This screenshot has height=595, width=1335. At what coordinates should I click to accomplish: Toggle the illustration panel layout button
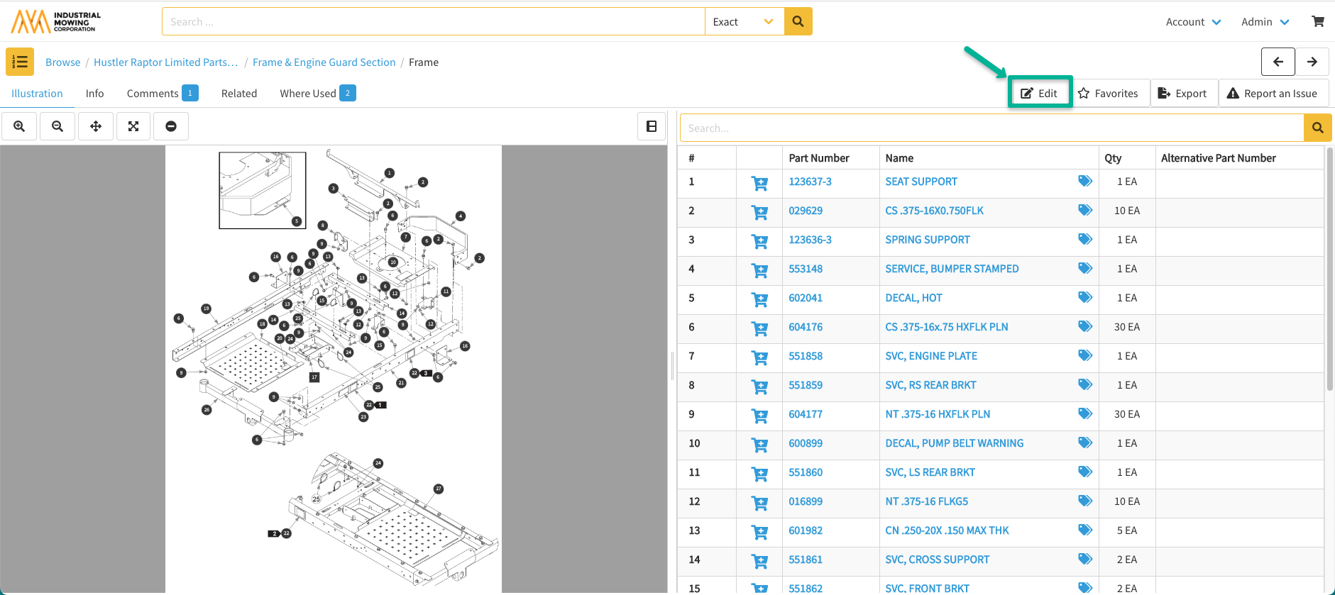[651, 126]
